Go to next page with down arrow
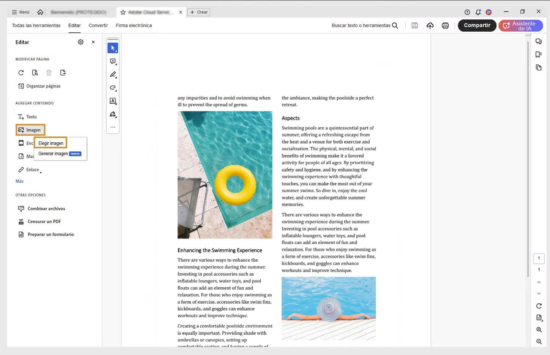Screen dimensions: 550x355 click(x=539, y=294)
